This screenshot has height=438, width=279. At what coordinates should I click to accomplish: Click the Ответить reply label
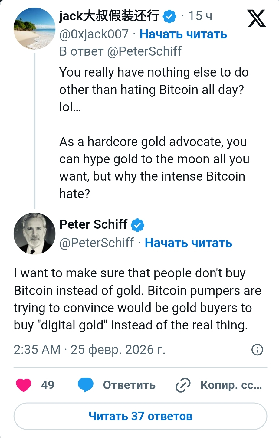[129, 385]
